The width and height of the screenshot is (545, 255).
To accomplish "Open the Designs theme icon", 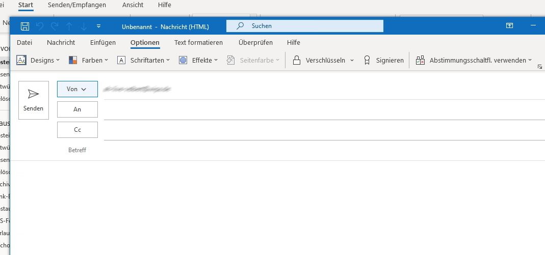I will point(21,60).
